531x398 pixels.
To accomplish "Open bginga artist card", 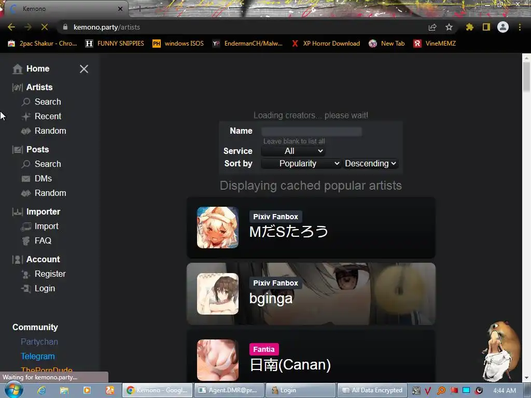I will click(x=311, y=294).
